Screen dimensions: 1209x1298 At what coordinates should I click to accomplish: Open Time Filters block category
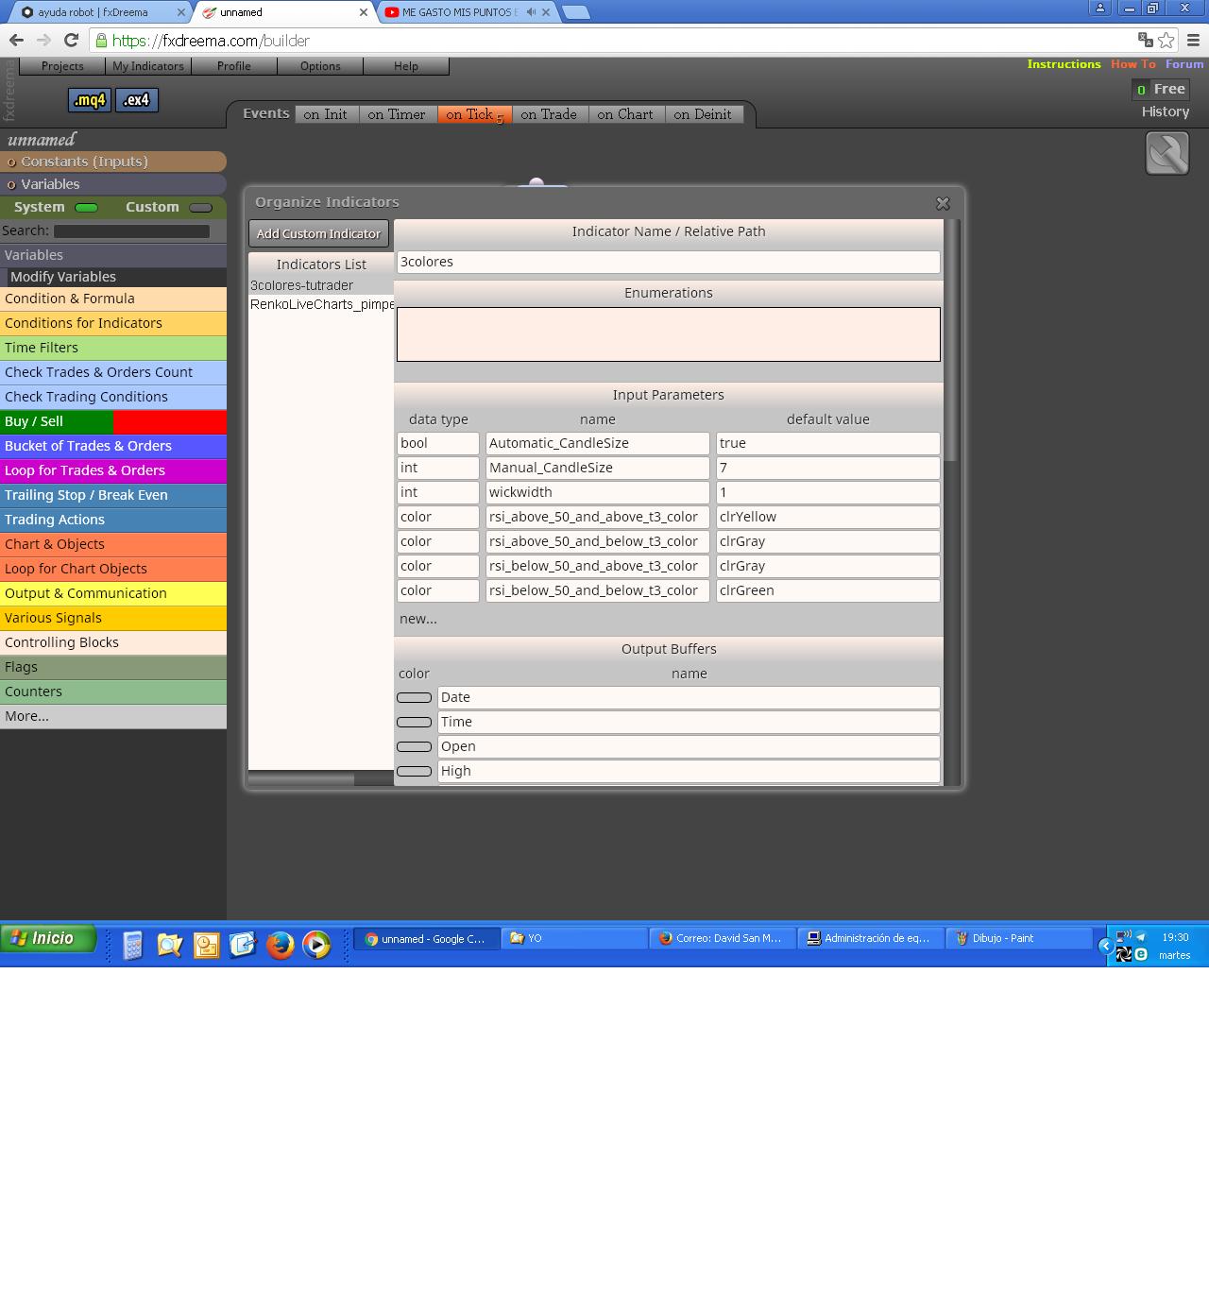(113, 348)
